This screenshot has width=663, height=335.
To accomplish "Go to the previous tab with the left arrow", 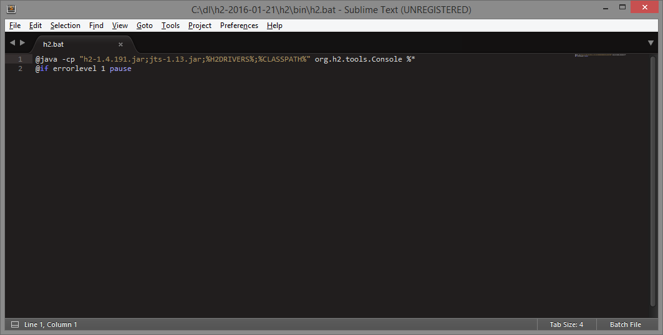I will tap(12, 42).
